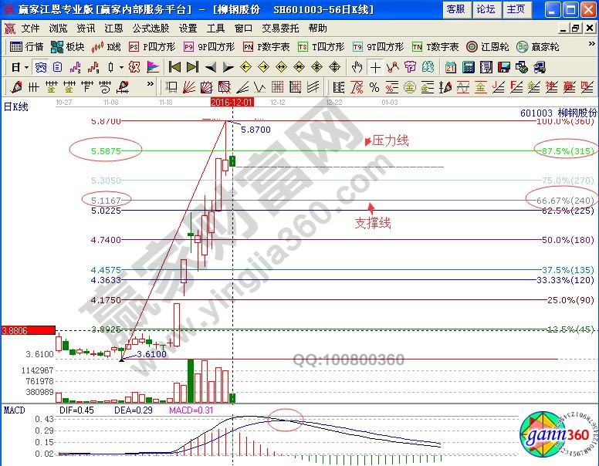599x466 pixels.
Task: Click the 论坛 button
Action: pyautogui.click(x=486, y=9)
